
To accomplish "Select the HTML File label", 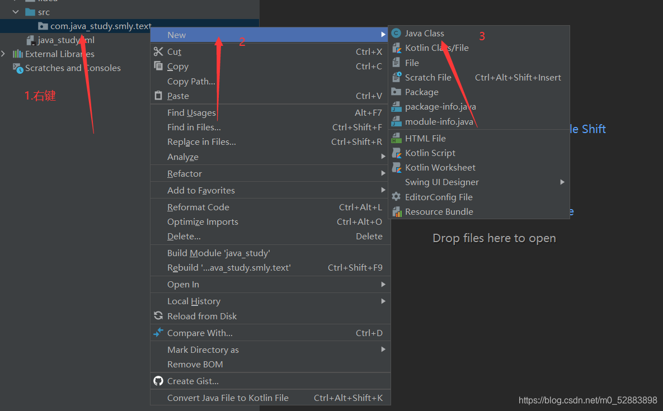I will (x=425, y=138).
